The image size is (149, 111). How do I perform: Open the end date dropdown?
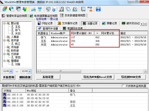point(30,71)
